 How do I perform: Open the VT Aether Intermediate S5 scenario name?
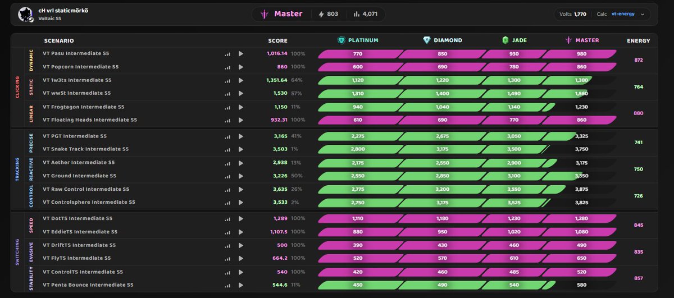79,163
